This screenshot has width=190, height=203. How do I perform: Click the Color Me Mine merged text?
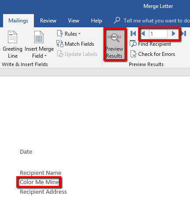coord(39,182)
